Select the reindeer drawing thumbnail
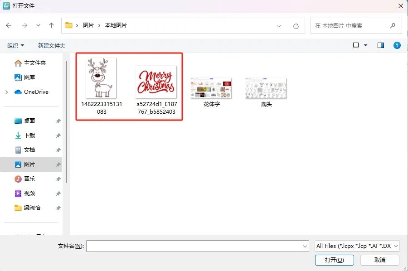Image resolution: width=408 pixels, height=271 pixels. tap(102, 78)
